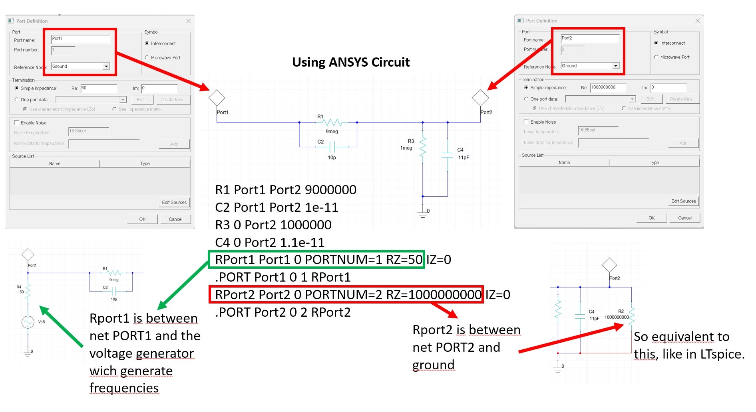Choose Simple impedance in Port2 dialog
Viewport: 756px width, 412px height.
coord(526,87)
